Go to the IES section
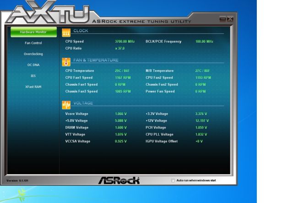 [33, 76]
